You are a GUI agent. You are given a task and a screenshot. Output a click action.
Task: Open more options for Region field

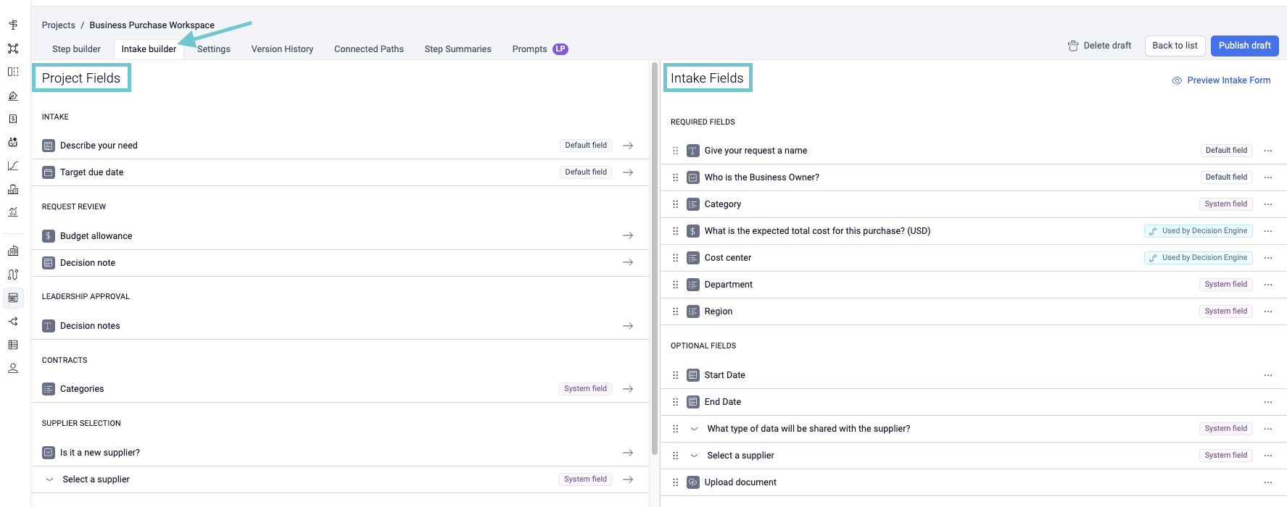coord(1267,311)
